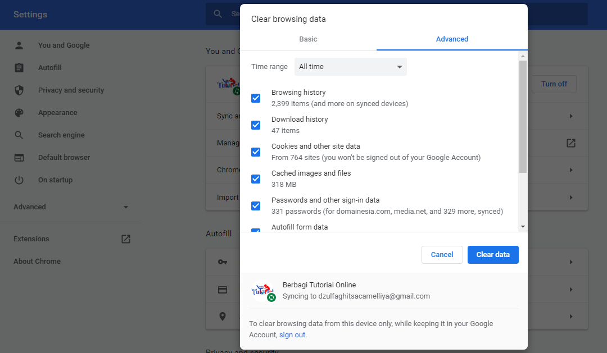Screen dimensions: 607x353
Task: Go to Default browser settings
Action: click(64, 157)
